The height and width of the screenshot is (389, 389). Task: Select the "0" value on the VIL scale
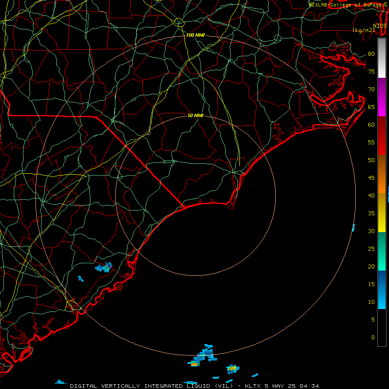click(373, 338)
